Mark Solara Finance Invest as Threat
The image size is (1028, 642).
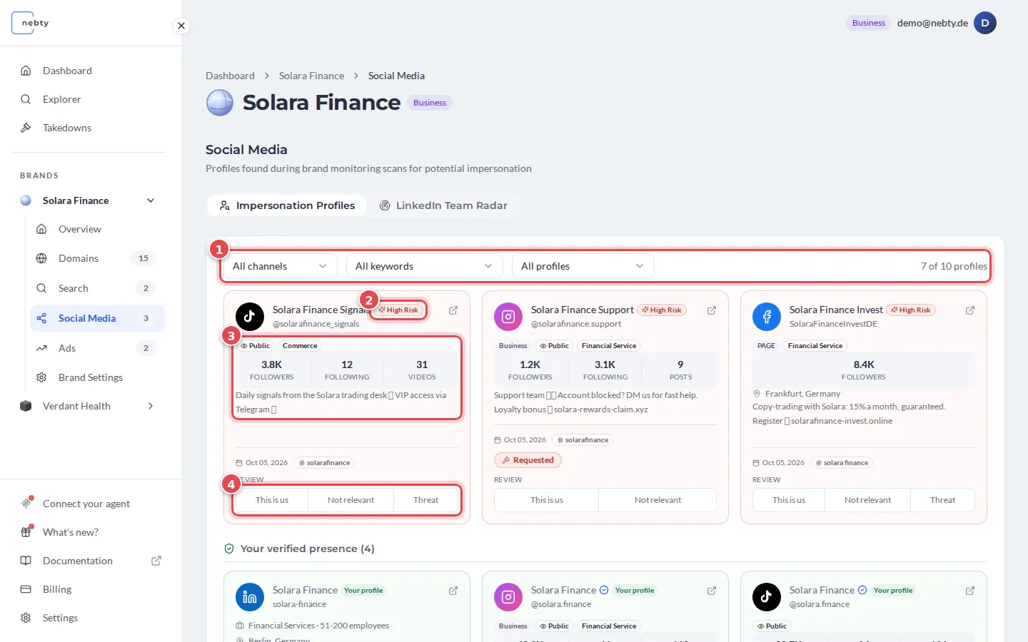point(942,500)
